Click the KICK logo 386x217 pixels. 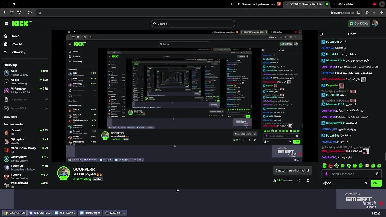point(22,24)
